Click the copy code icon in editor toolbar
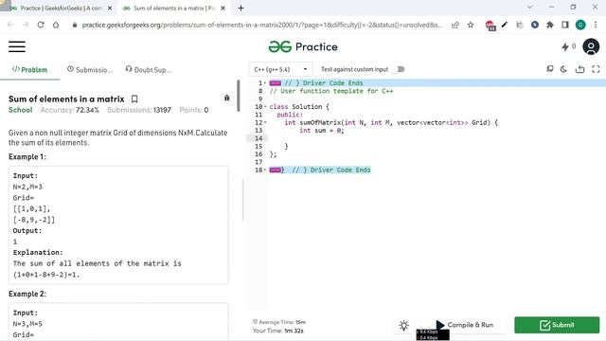This screenshot has width=606, height=341. coord(549,69)
